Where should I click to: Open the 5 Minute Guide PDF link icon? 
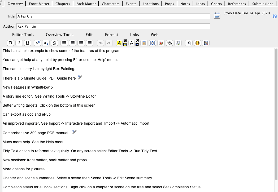[80, 77]
